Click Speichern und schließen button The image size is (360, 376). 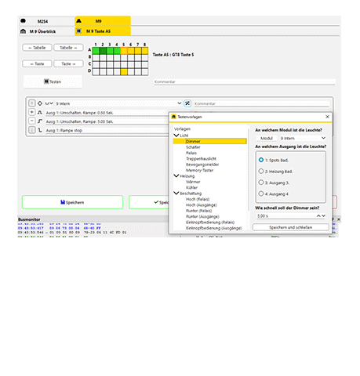(x=291, y=227)
